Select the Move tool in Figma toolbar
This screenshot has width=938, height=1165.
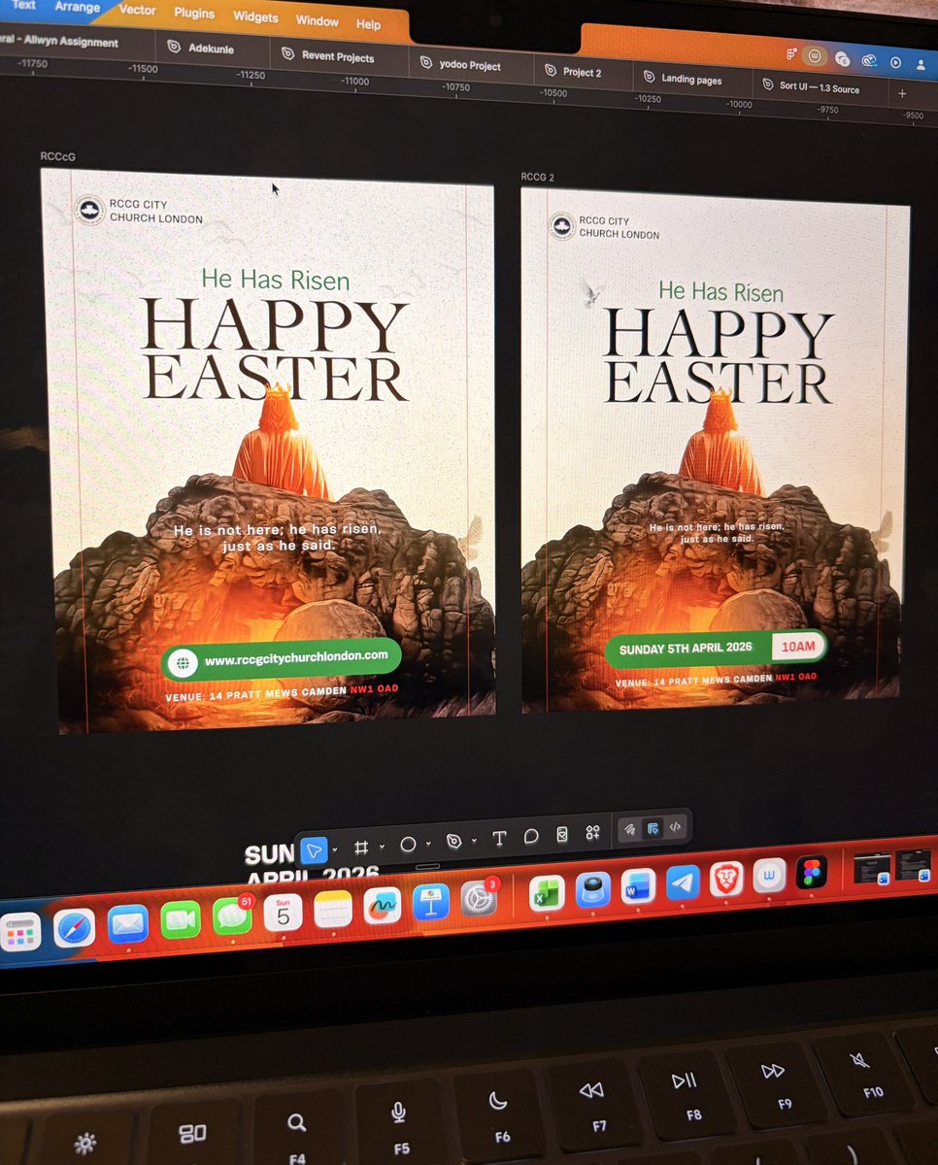point(313,851)
